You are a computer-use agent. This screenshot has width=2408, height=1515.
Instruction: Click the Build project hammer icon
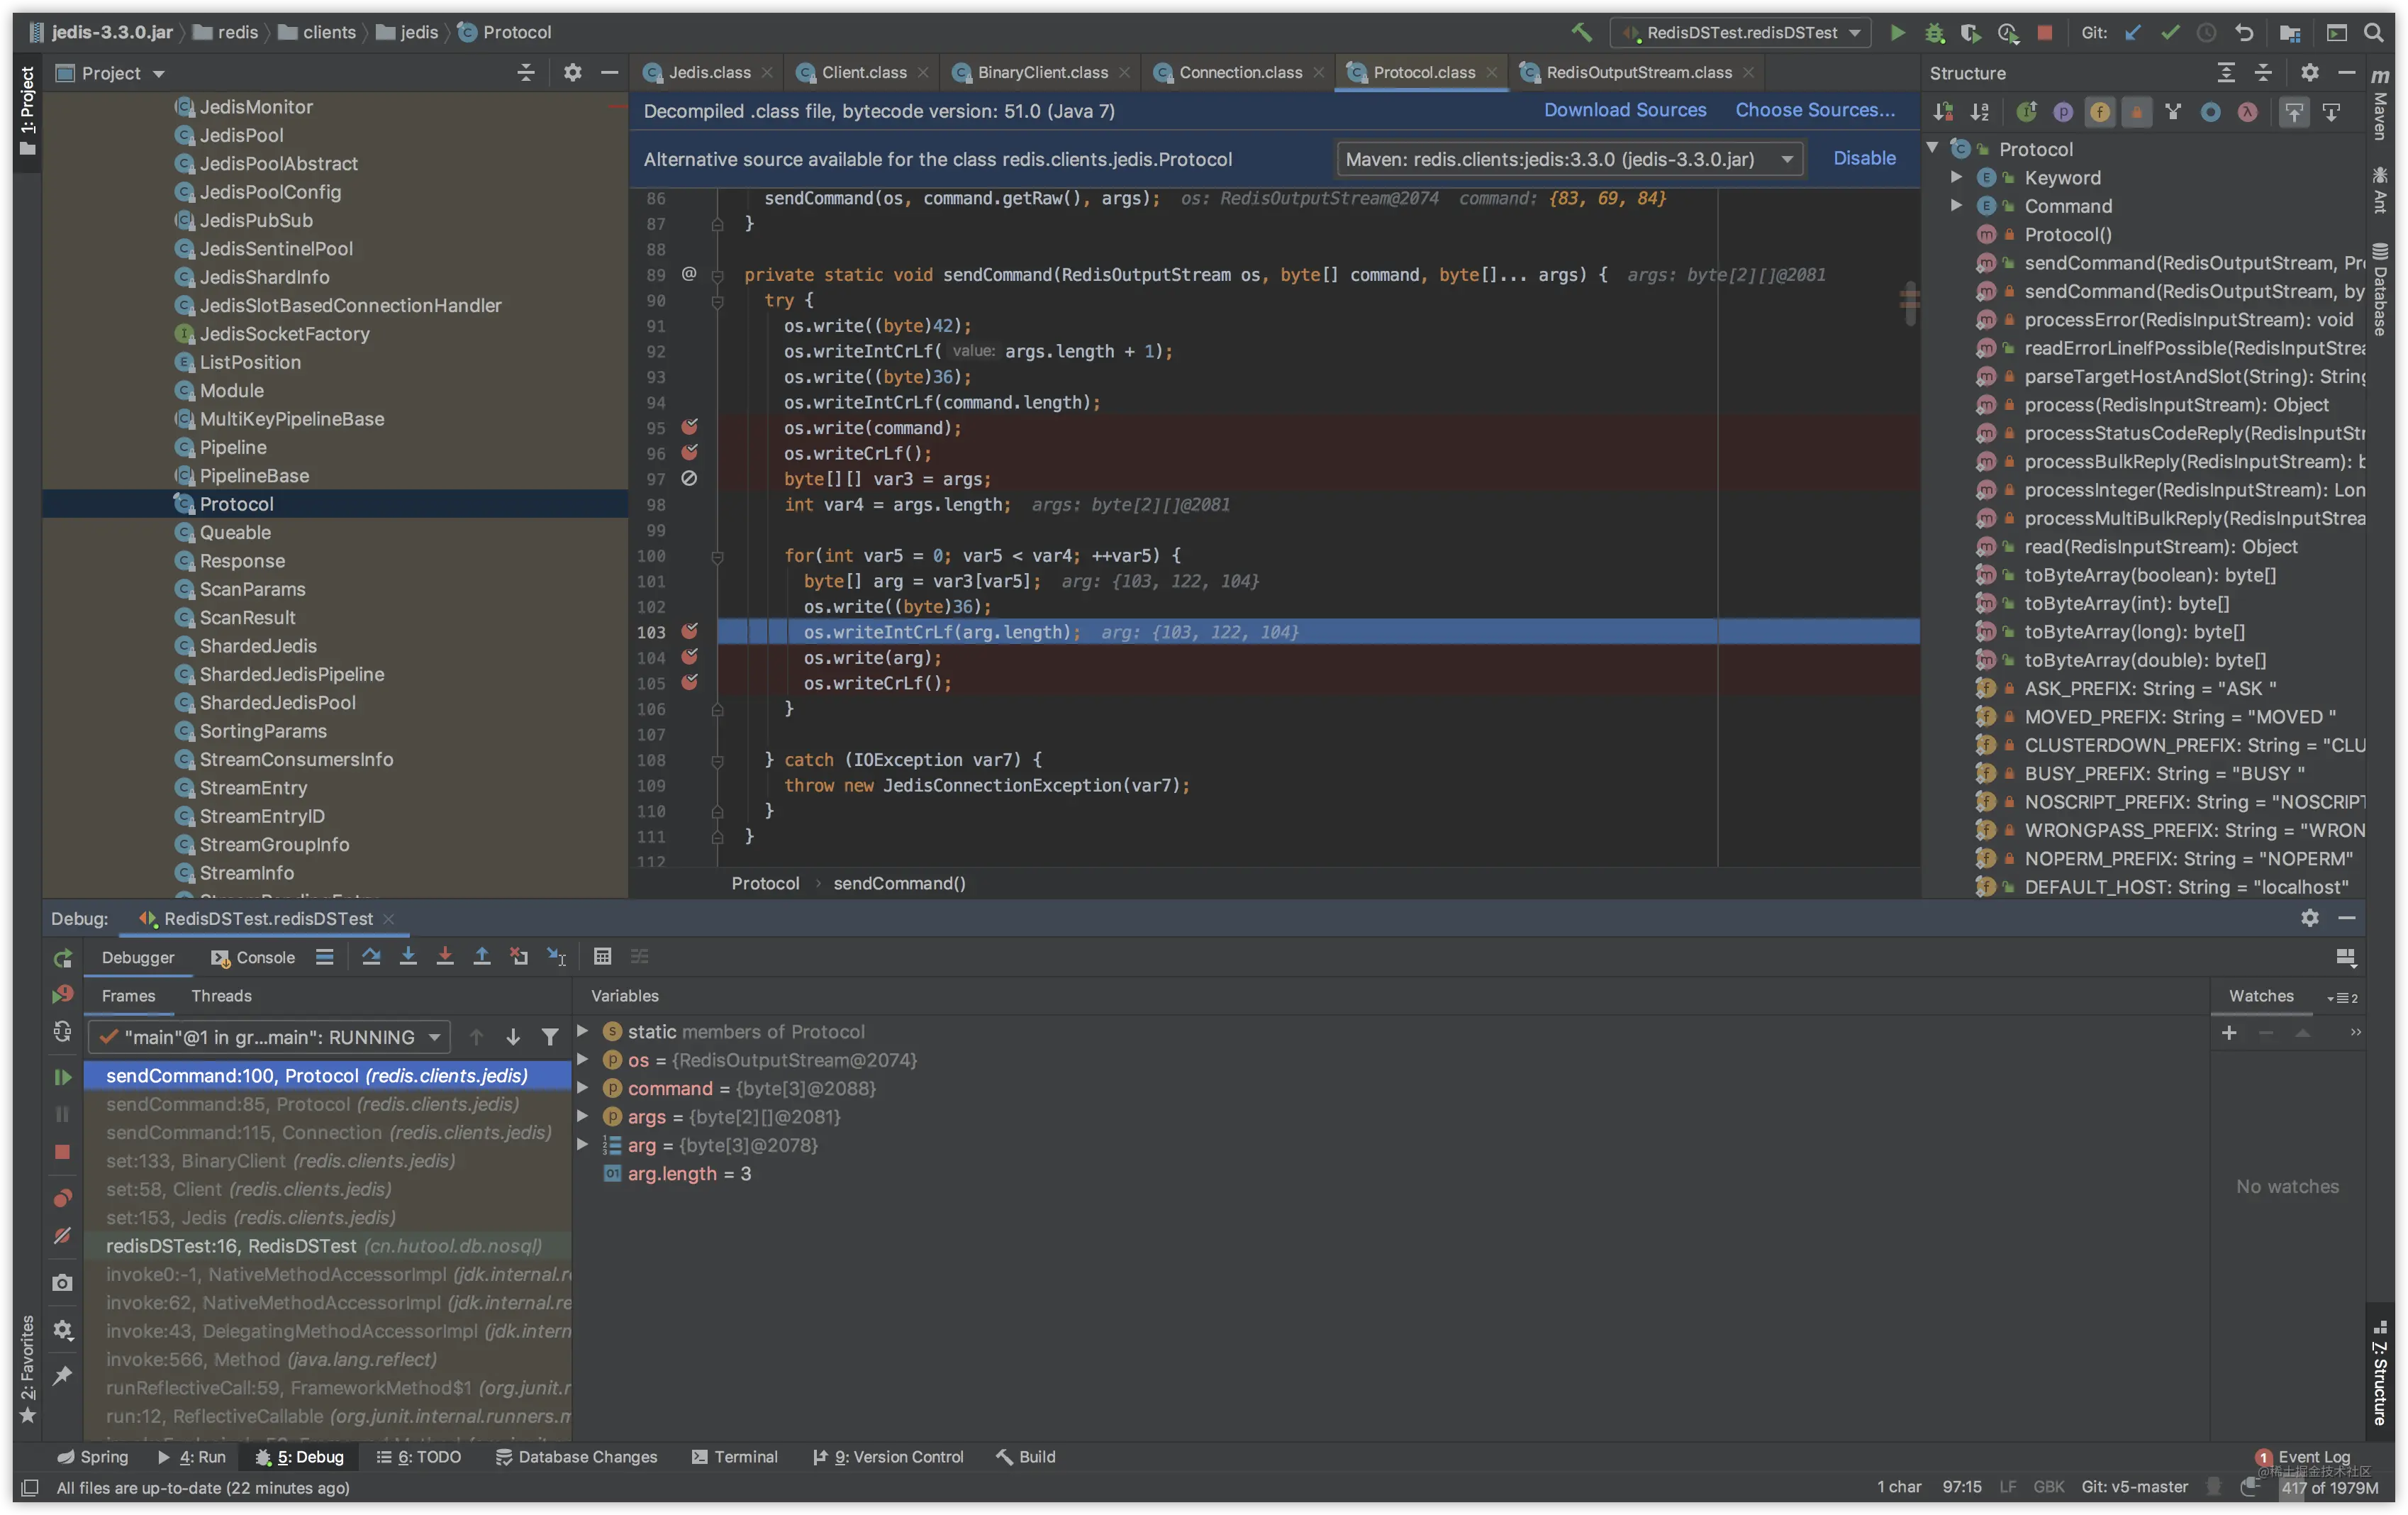click(1581, 32)
